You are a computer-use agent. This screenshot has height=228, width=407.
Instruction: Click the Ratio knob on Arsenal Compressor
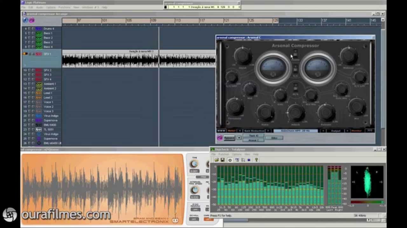pos(266,112)
